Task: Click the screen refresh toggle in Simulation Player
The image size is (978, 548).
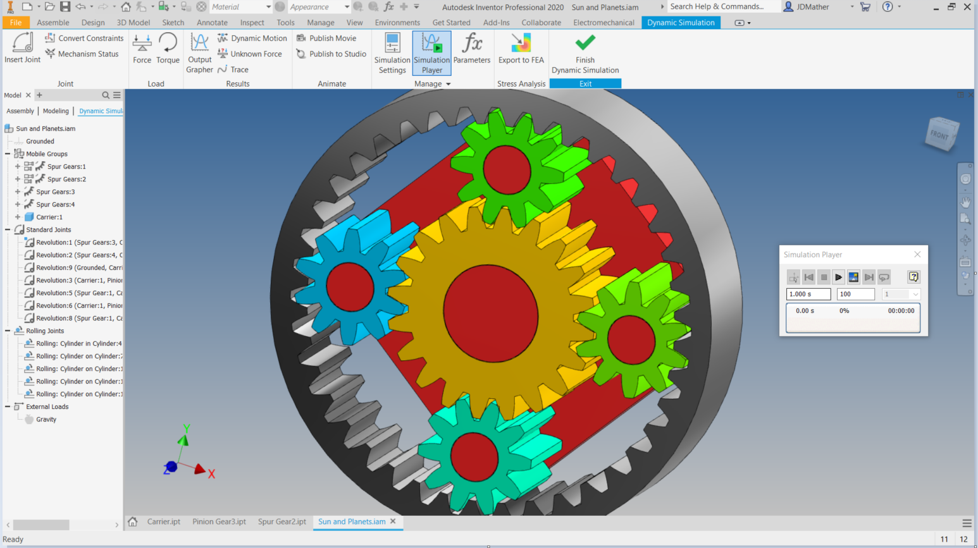Action: click(853, 277)
